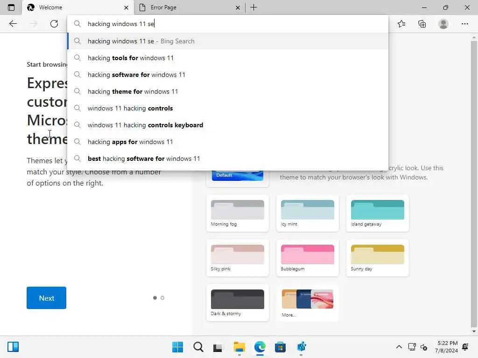Select the first onboarding page dot
The height and width of the screenshot is (358, 478).
[155, 298]
